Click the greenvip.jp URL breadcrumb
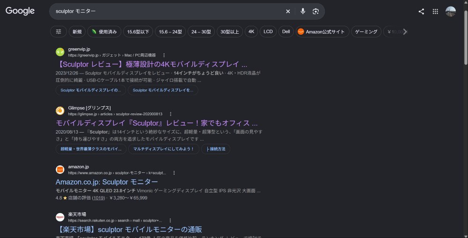This screenshot has height=238, width=468. pyautogui.click(x=112, y=55)
